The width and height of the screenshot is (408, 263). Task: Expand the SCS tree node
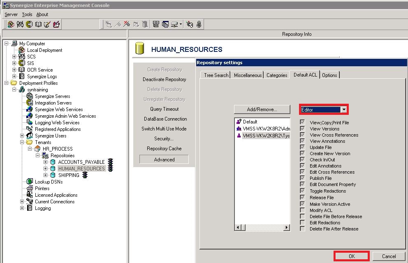(14, 56)
